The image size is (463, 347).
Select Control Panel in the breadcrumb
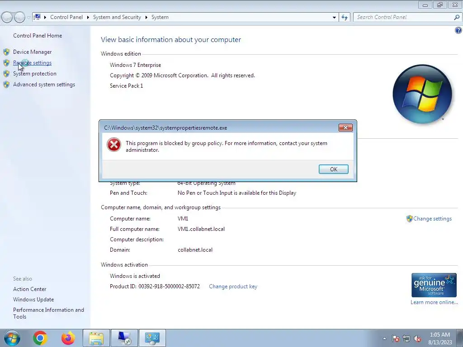[66, 17]
